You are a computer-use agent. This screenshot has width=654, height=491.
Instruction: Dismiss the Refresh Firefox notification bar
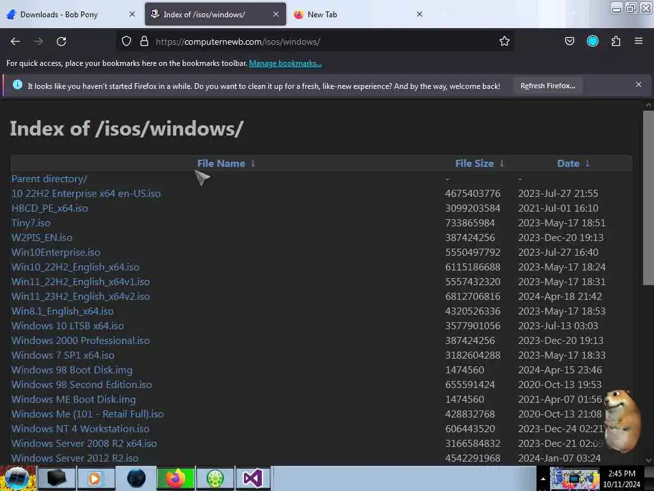[x=638, y=85]
